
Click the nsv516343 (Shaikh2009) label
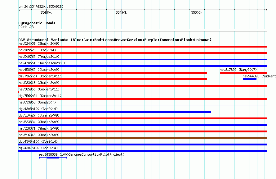[39, 135]
